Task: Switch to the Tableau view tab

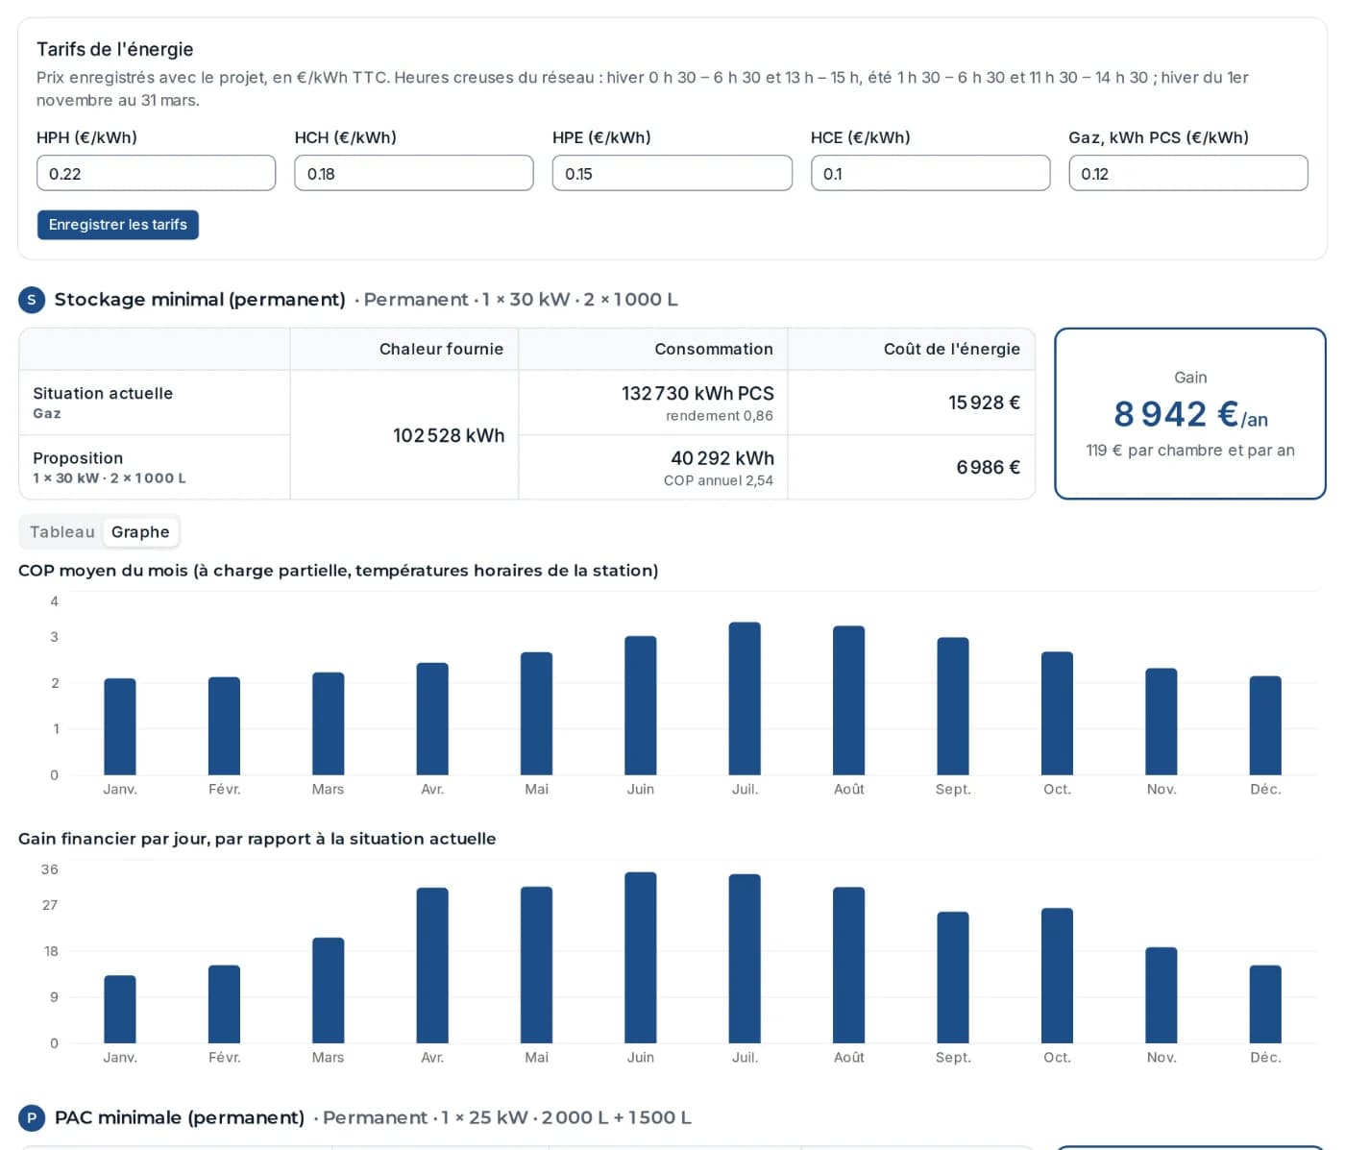Action: click(x=62, y=532)
